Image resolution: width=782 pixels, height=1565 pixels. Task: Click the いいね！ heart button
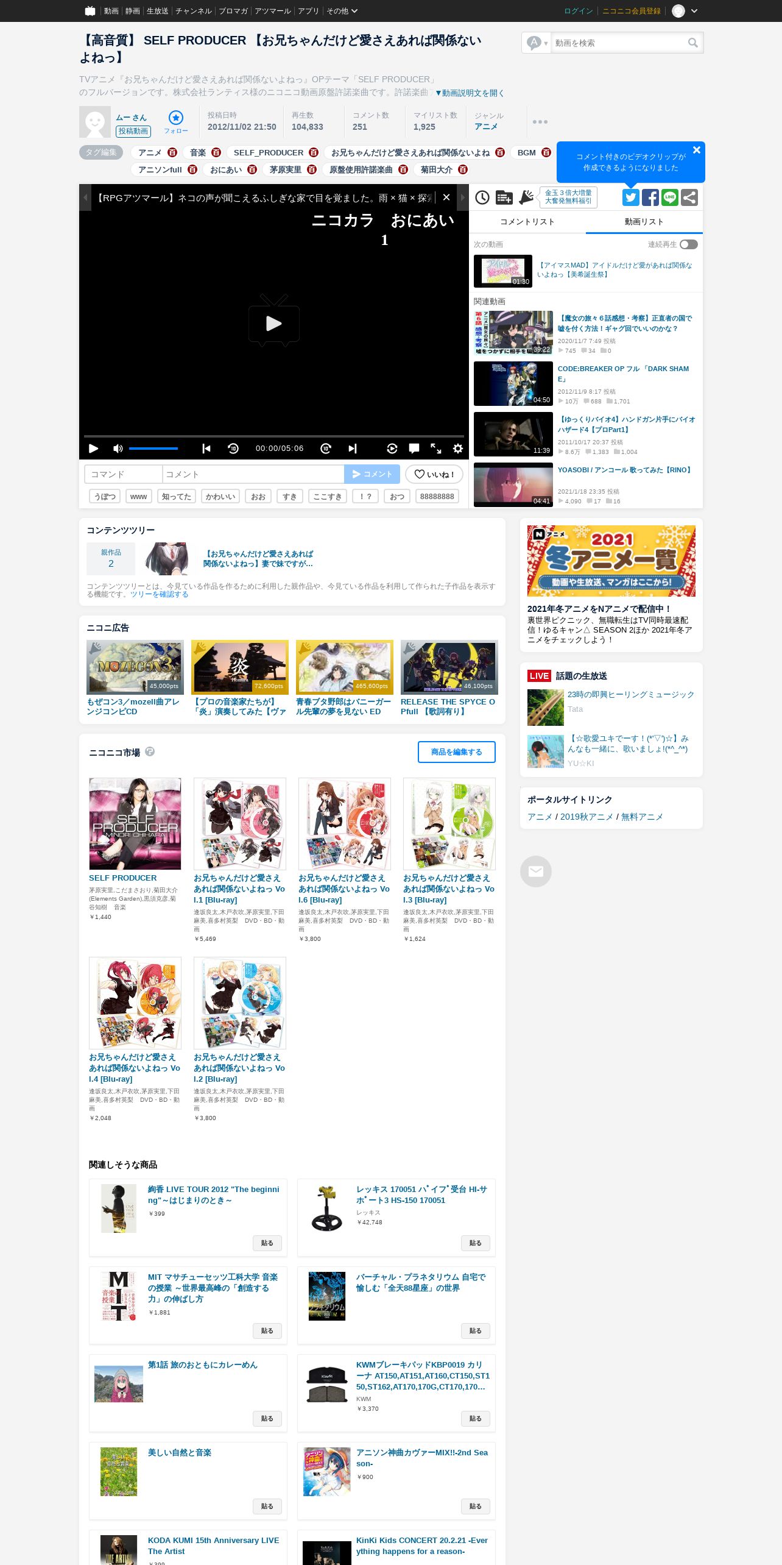click(x=434, y=474)
